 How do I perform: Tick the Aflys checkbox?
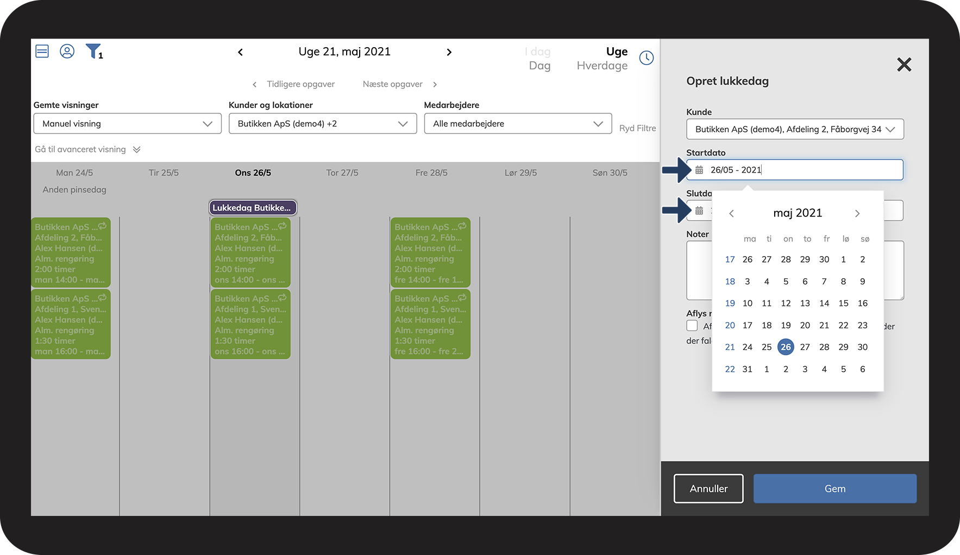692,326
